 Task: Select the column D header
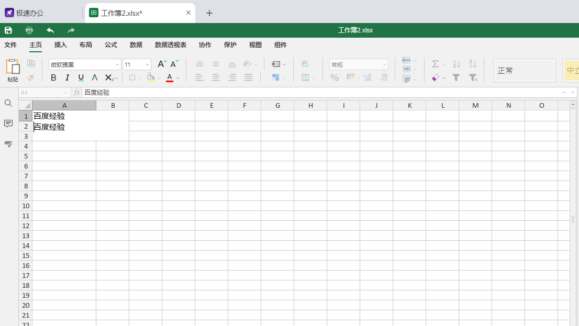(179, 106)
